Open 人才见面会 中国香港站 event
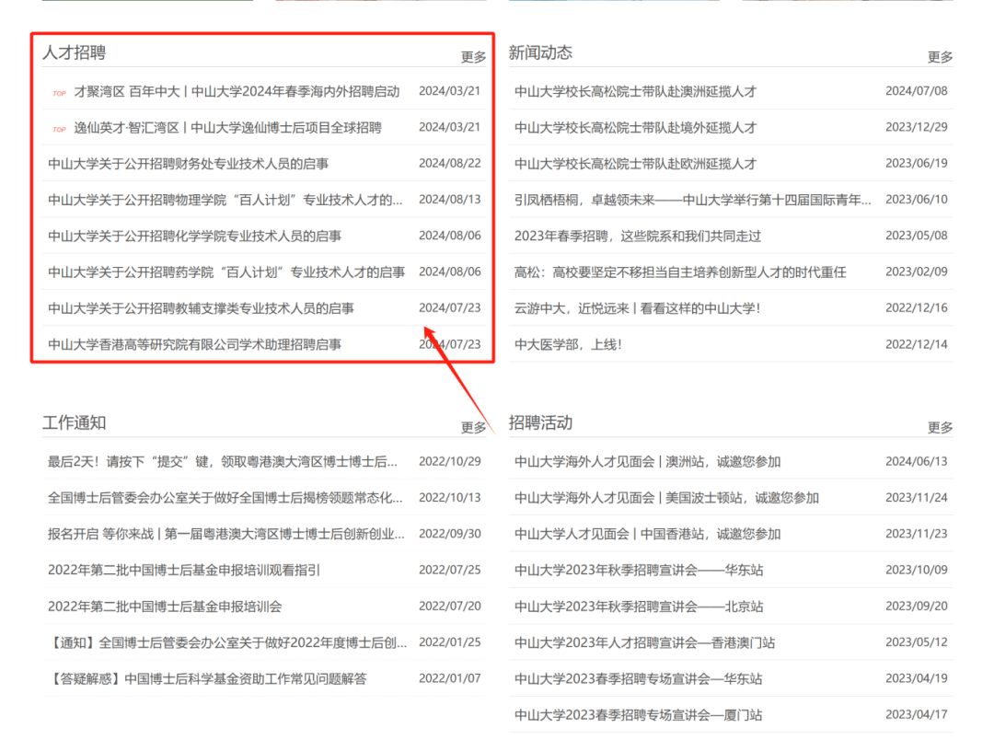This screenshot has width=994, height=751. coord(647,534)
